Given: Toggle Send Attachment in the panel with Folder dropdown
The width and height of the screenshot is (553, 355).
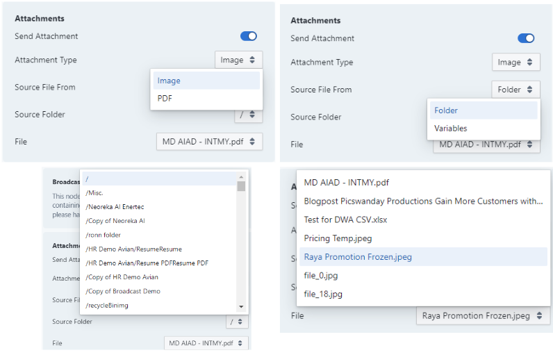Looking at the screenshot, I should [x=525, y=38].
